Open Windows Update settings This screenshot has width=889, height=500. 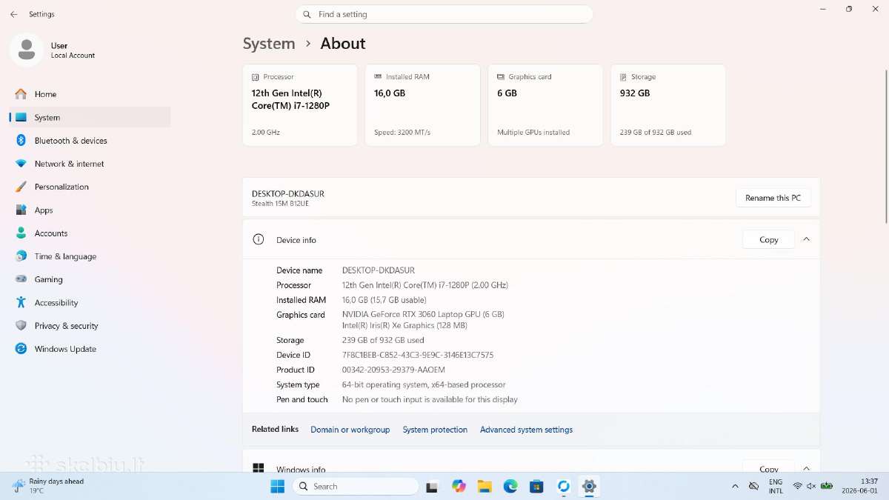[x=65, y=349]
